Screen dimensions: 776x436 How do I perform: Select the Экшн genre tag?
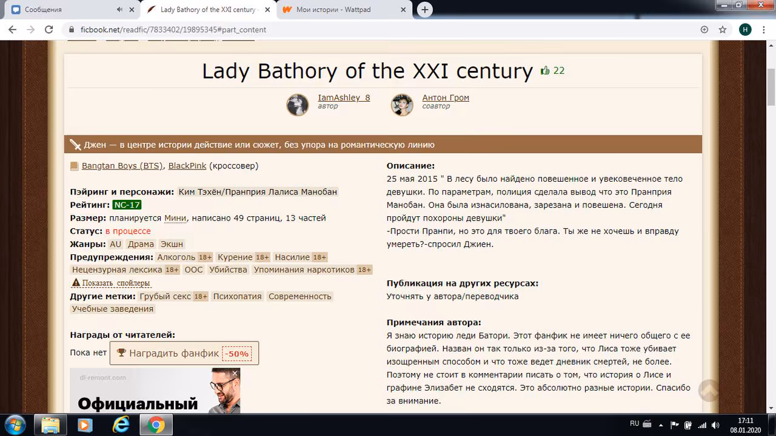point(172,244)
